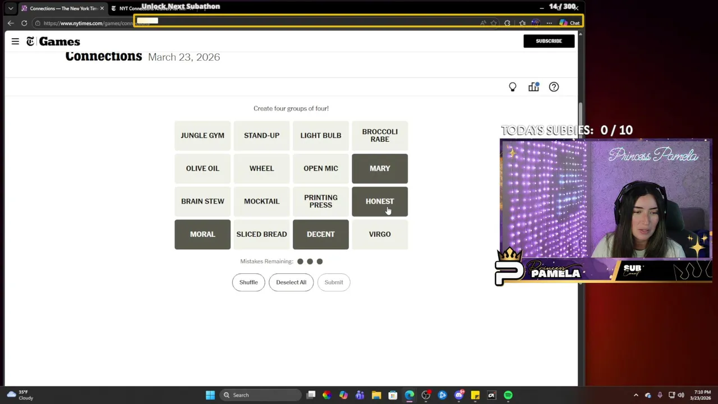Select the JUNGLE GYM tile
This screenshot has width=718, height=404.
point(202,135)
